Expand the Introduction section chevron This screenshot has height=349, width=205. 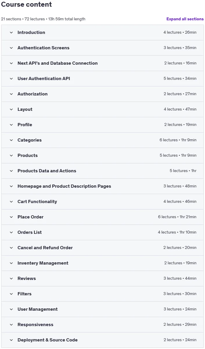[11, 32]
